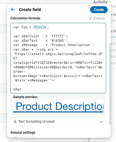This screenshot has height=142, width=116.
Task: Go back with the left arrow icon
Action: pyautogui.click(x=13, y=10)
